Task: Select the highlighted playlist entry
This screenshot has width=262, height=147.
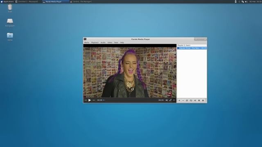Action: pyautogui.click(x=192, y=48)
